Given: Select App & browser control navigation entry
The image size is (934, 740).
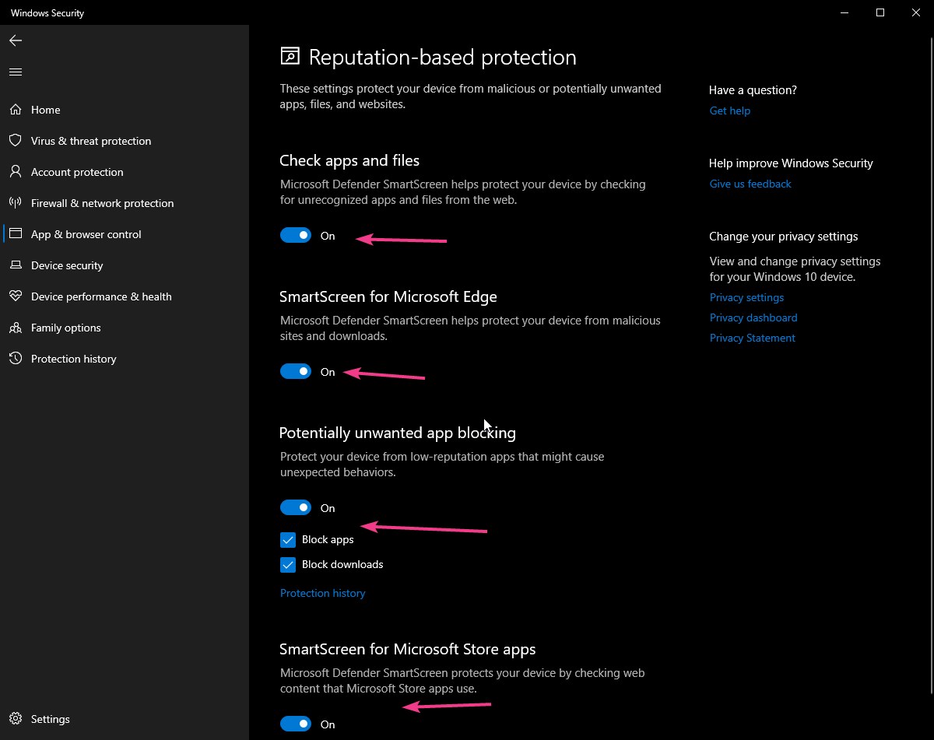Looking at the screenshot, I should [86, 234].
